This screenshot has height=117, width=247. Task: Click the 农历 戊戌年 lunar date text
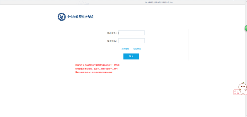point(165,3)
